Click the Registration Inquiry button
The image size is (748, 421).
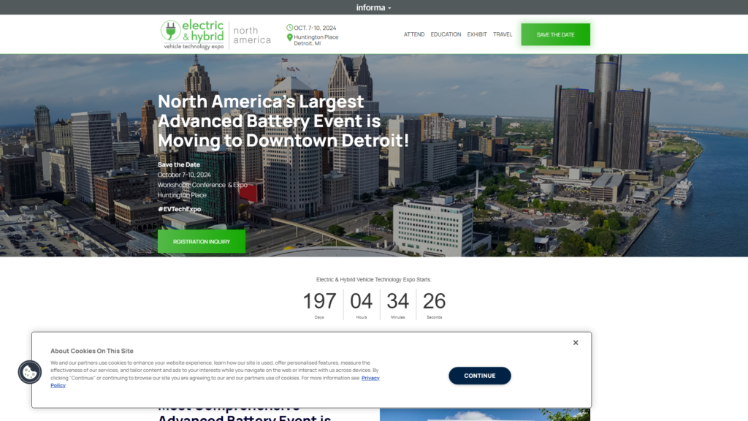pos(202,241)
